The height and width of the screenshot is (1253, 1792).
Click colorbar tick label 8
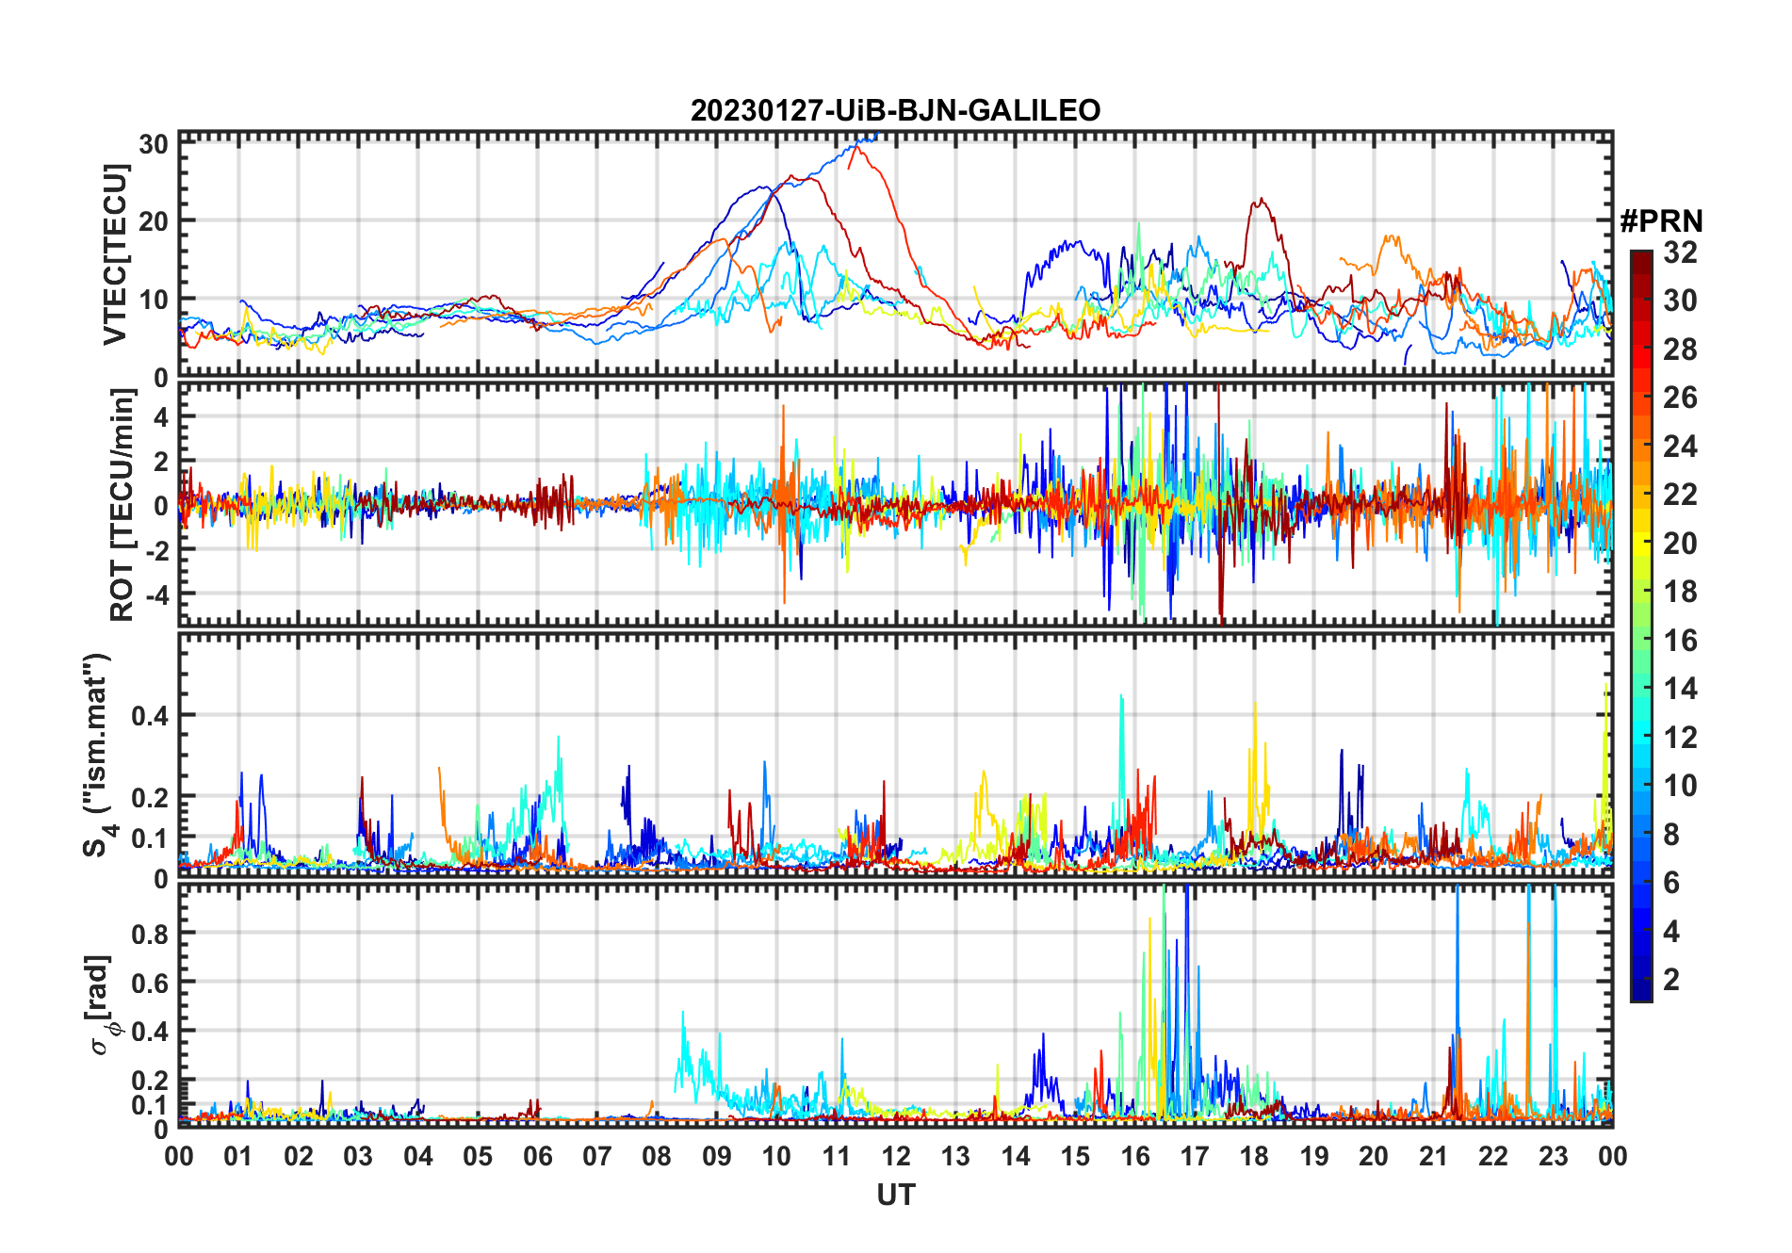coord(1671,835)
